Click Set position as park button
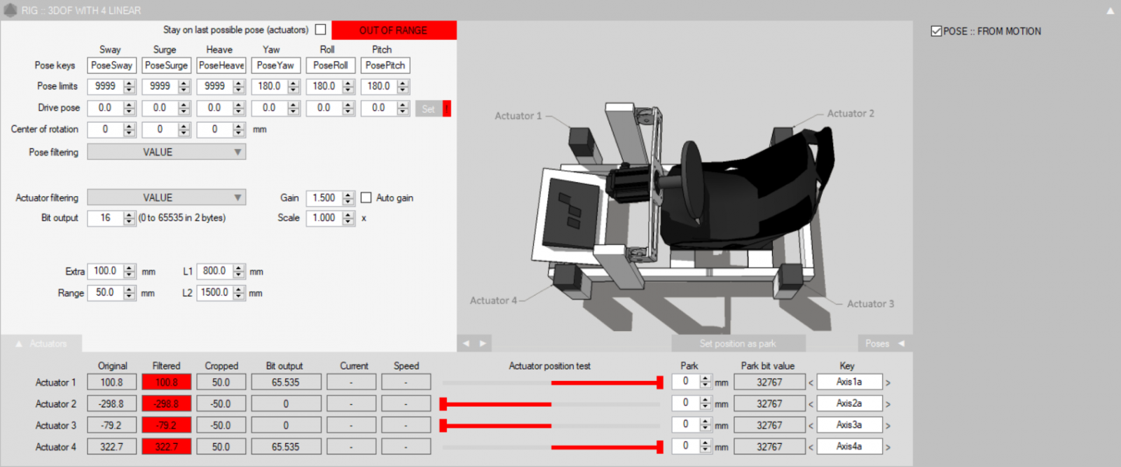Image resolution: width=1121 pixels, height=467 pixels. 738,343
